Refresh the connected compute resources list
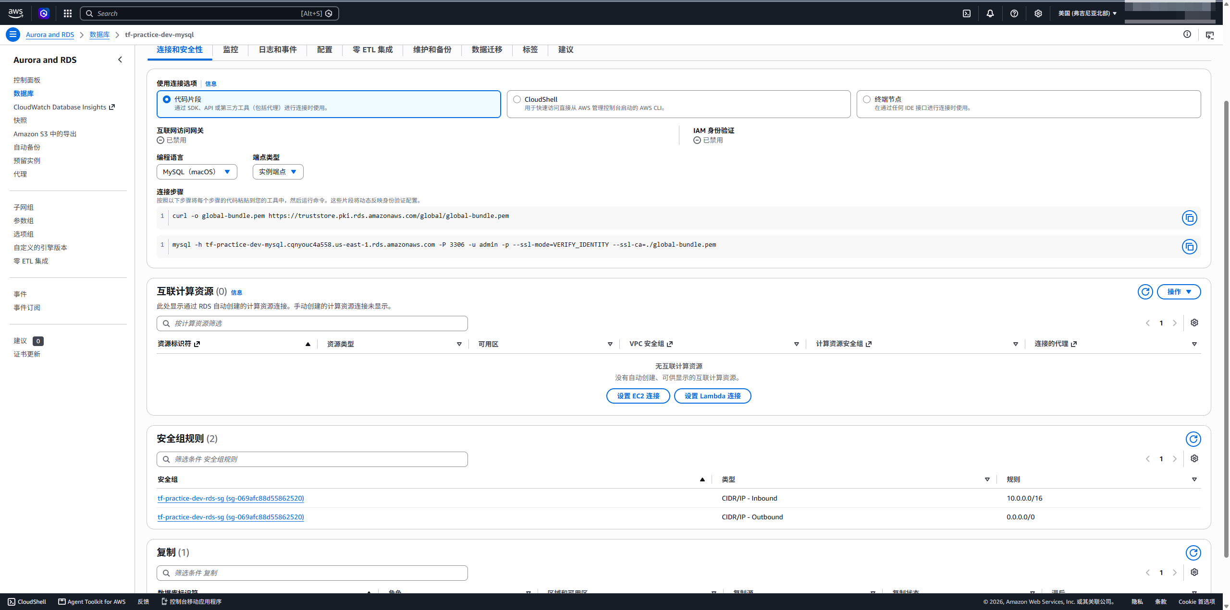 coord(1145,292)
